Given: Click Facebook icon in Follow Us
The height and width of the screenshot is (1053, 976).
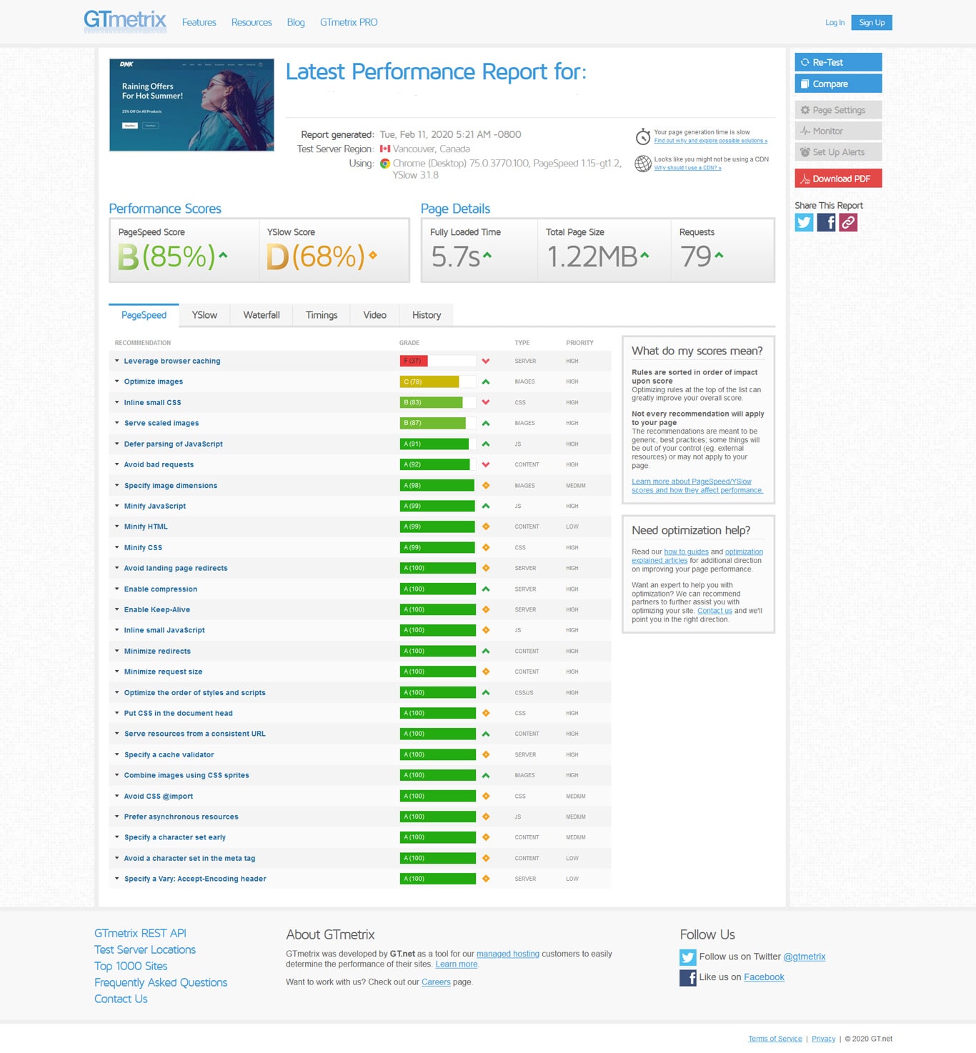Looking at the screenshot, I should [x=688, y=977].
